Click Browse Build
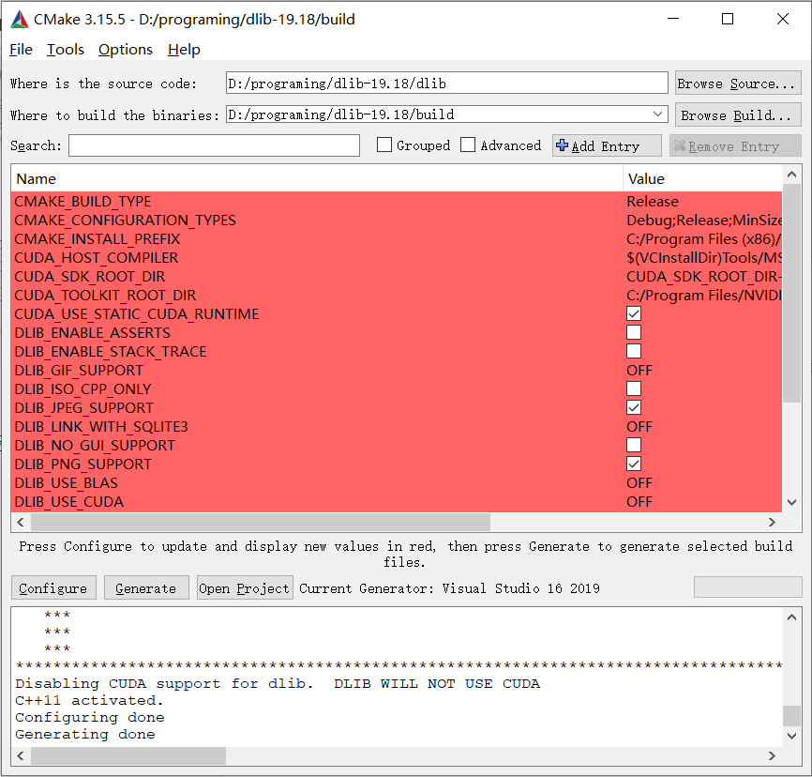 point(737,114)
